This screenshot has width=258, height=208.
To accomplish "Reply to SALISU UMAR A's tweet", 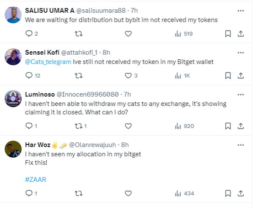I will pos(29,33).
